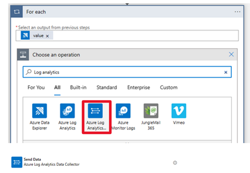Click Azure Log Analytics Data Collector subtitle
250x173 pixels.
pyautogui.click(x=51, y=164)
